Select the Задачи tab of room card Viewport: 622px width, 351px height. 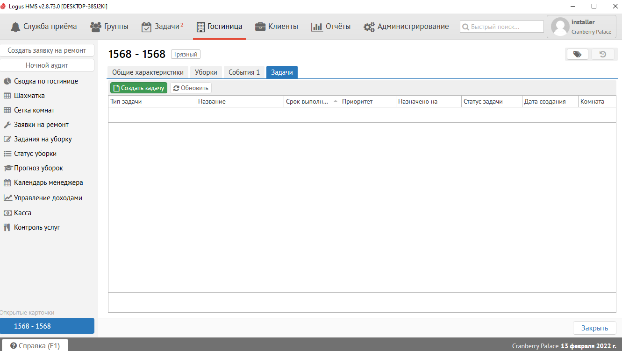tap(282, 72)
